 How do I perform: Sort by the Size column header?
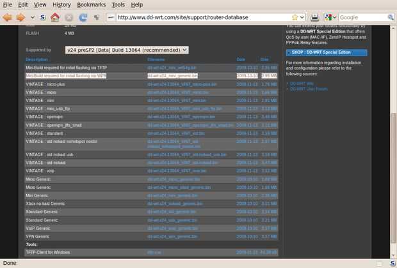coord(264,59)
